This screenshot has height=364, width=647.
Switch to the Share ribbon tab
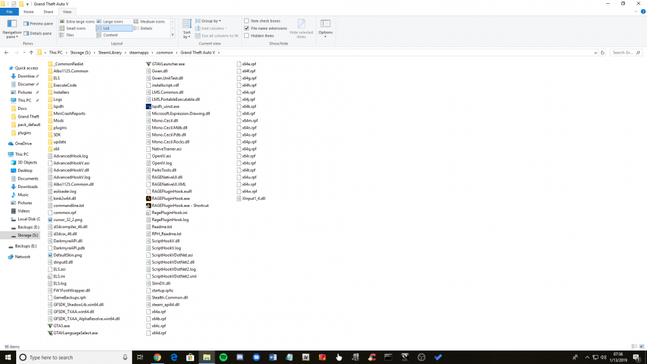coord(49,12)
